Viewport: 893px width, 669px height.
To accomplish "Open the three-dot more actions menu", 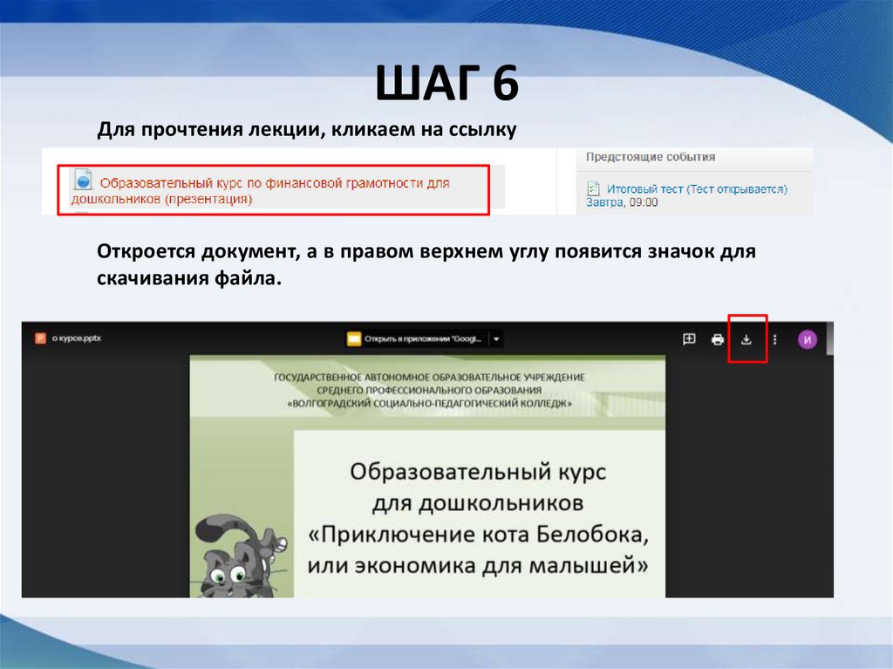I will coord(774,340).
